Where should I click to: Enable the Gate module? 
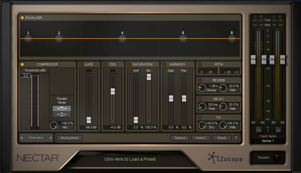(81, 64)
